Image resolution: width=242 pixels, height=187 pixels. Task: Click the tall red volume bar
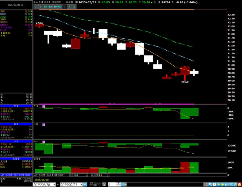(185, 167)
